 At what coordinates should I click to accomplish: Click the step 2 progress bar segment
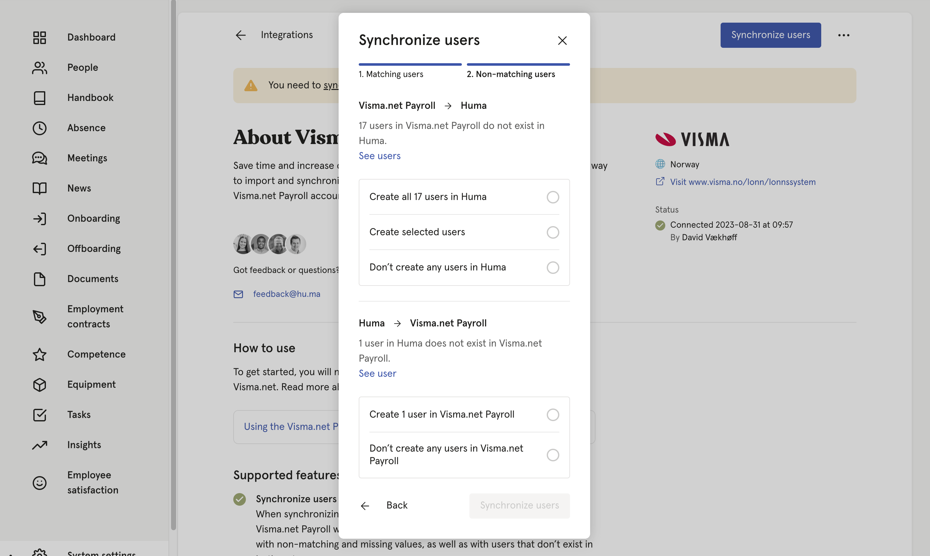pyautogui.click(x=518, y=64)
